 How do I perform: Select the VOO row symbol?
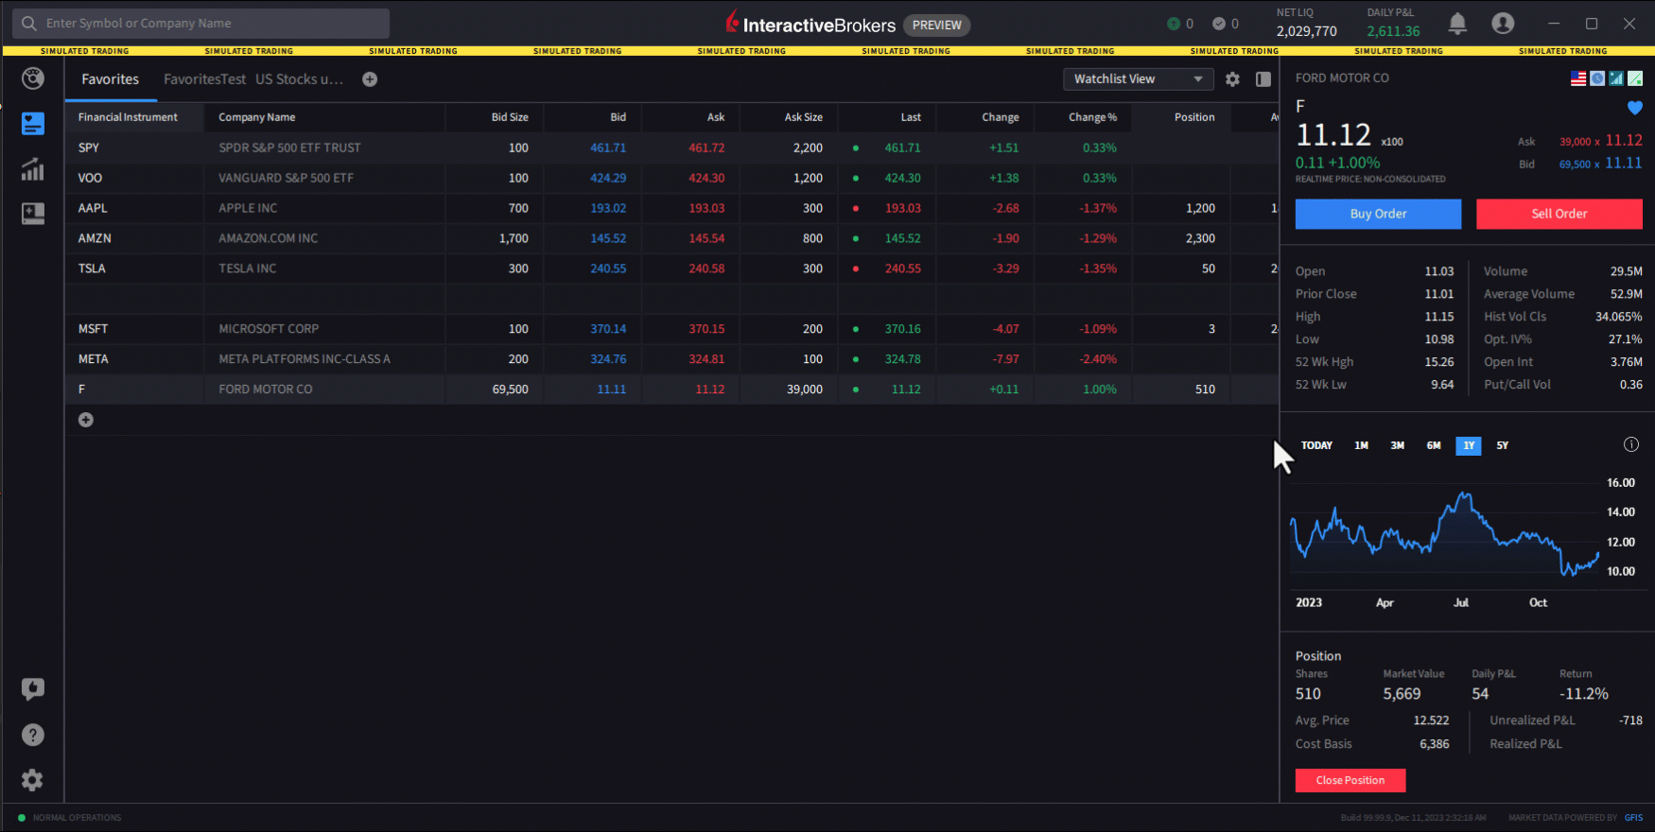click(90, 178)
